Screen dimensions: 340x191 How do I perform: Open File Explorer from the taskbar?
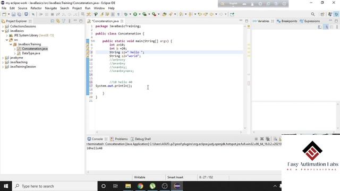point(128,186)
